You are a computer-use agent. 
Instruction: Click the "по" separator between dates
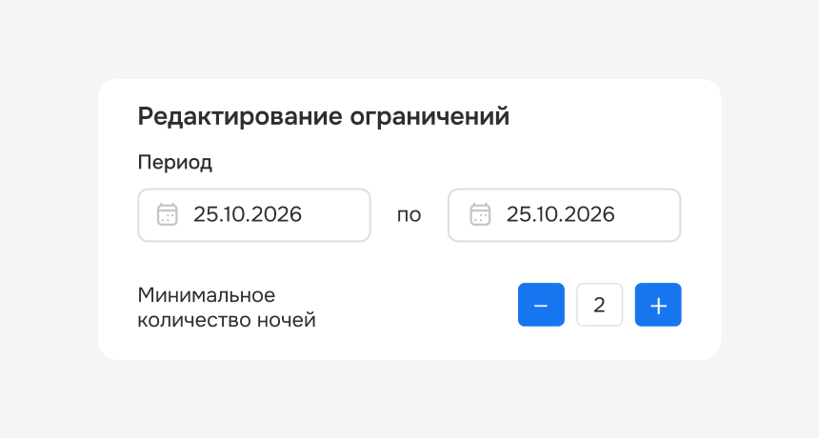(x=409, y=215)
